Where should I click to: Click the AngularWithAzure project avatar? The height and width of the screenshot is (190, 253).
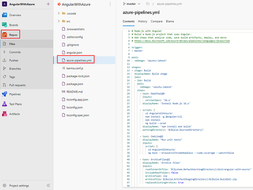(4, 4)
